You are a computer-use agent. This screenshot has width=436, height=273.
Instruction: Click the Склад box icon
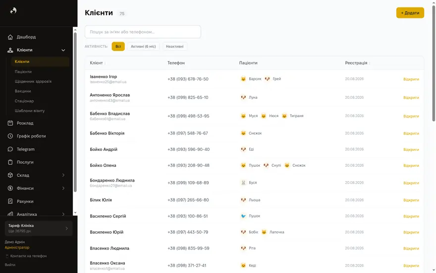tap(10, 175)
